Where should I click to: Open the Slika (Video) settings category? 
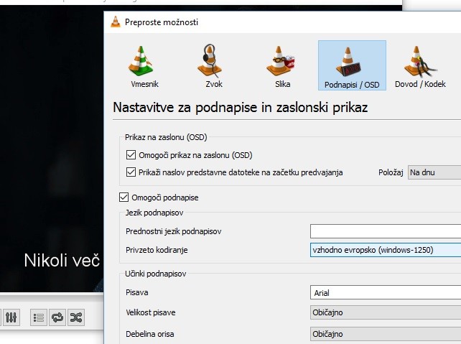point(282,66)
